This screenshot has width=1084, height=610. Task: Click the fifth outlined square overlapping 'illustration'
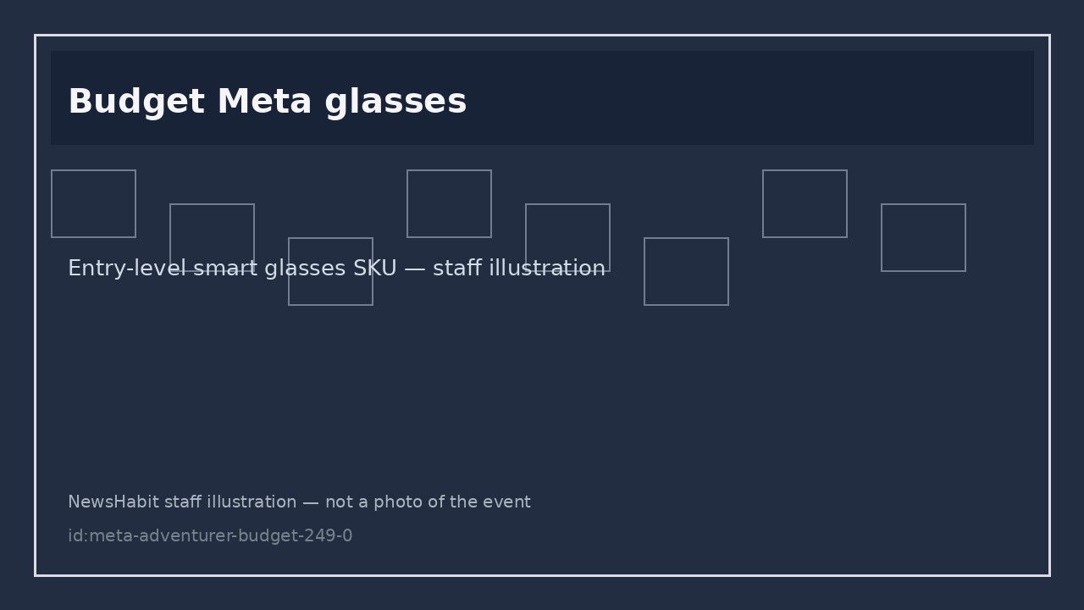[567, 237]
